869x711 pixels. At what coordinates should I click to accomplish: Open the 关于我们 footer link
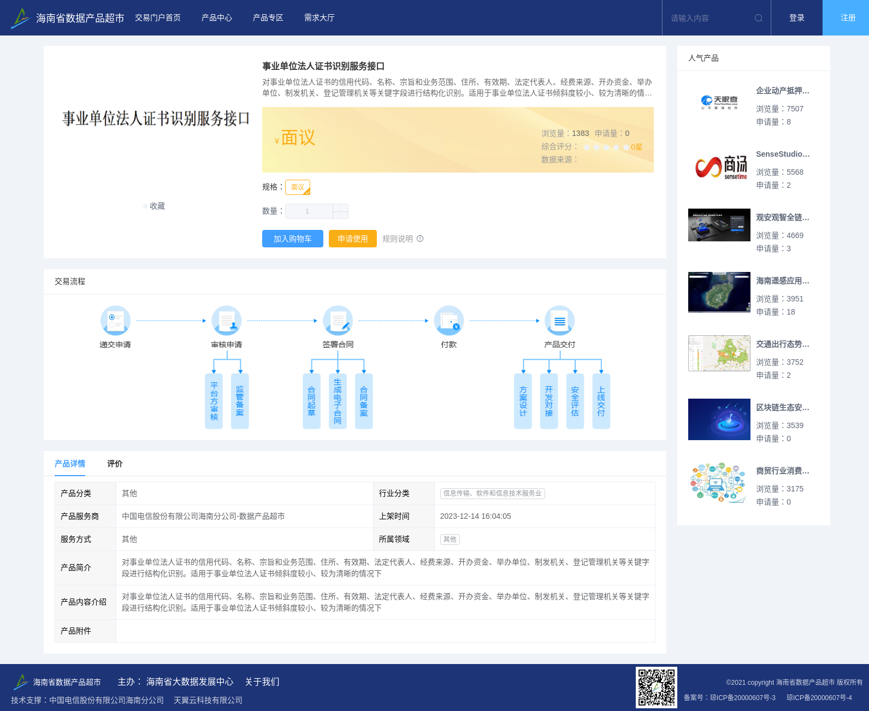(x=262, y=682)
